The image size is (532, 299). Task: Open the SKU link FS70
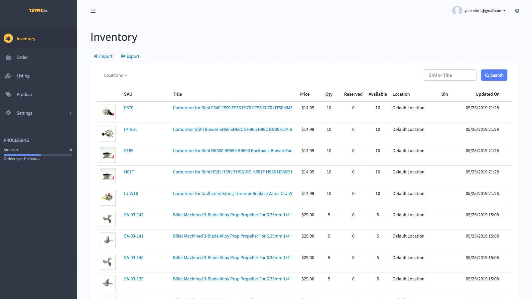(129, 108)
